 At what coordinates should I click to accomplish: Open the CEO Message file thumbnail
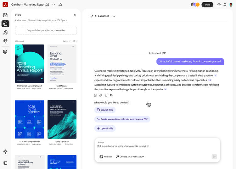[62, 64]
